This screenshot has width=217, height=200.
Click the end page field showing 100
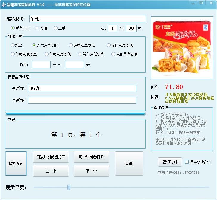(x=131, y=28)
